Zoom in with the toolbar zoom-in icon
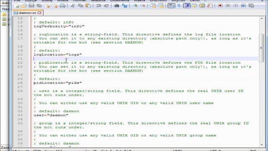Image resolution: width=268 pixels, height=151 pixels. pos(135,5)
